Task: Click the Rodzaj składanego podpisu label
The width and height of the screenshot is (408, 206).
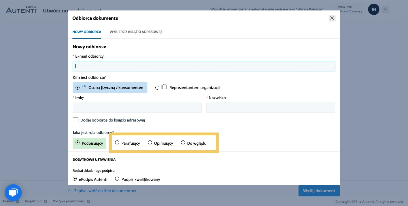Action: 94,170
